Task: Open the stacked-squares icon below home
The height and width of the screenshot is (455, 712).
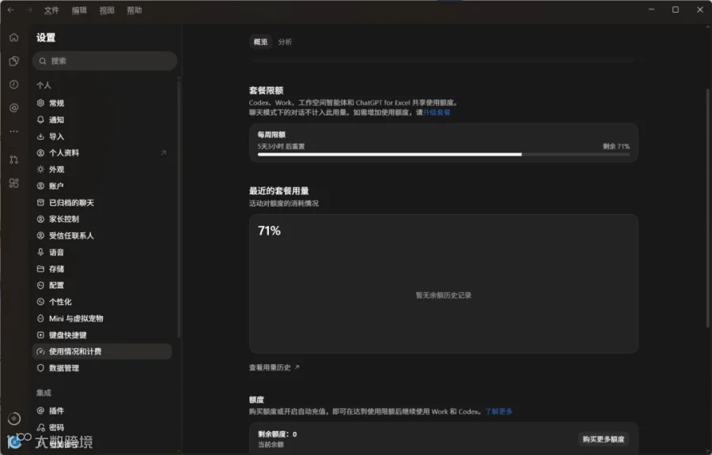Action: pyautogui.click(x=14, y=61)
